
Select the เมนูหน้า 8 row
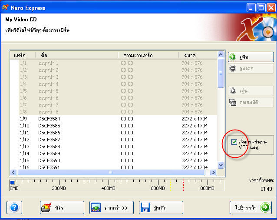click(x=113, y=112)
